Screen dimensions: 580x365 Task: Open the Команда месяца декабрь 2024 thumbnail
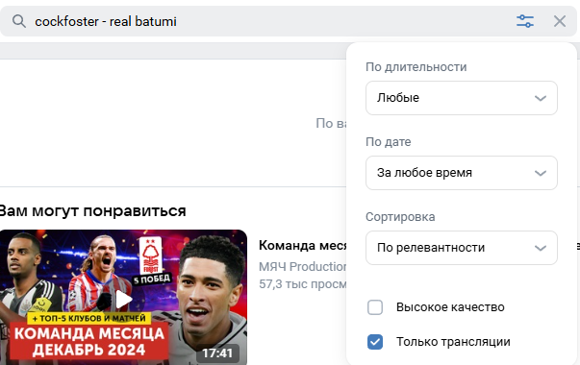click(123, 298)
